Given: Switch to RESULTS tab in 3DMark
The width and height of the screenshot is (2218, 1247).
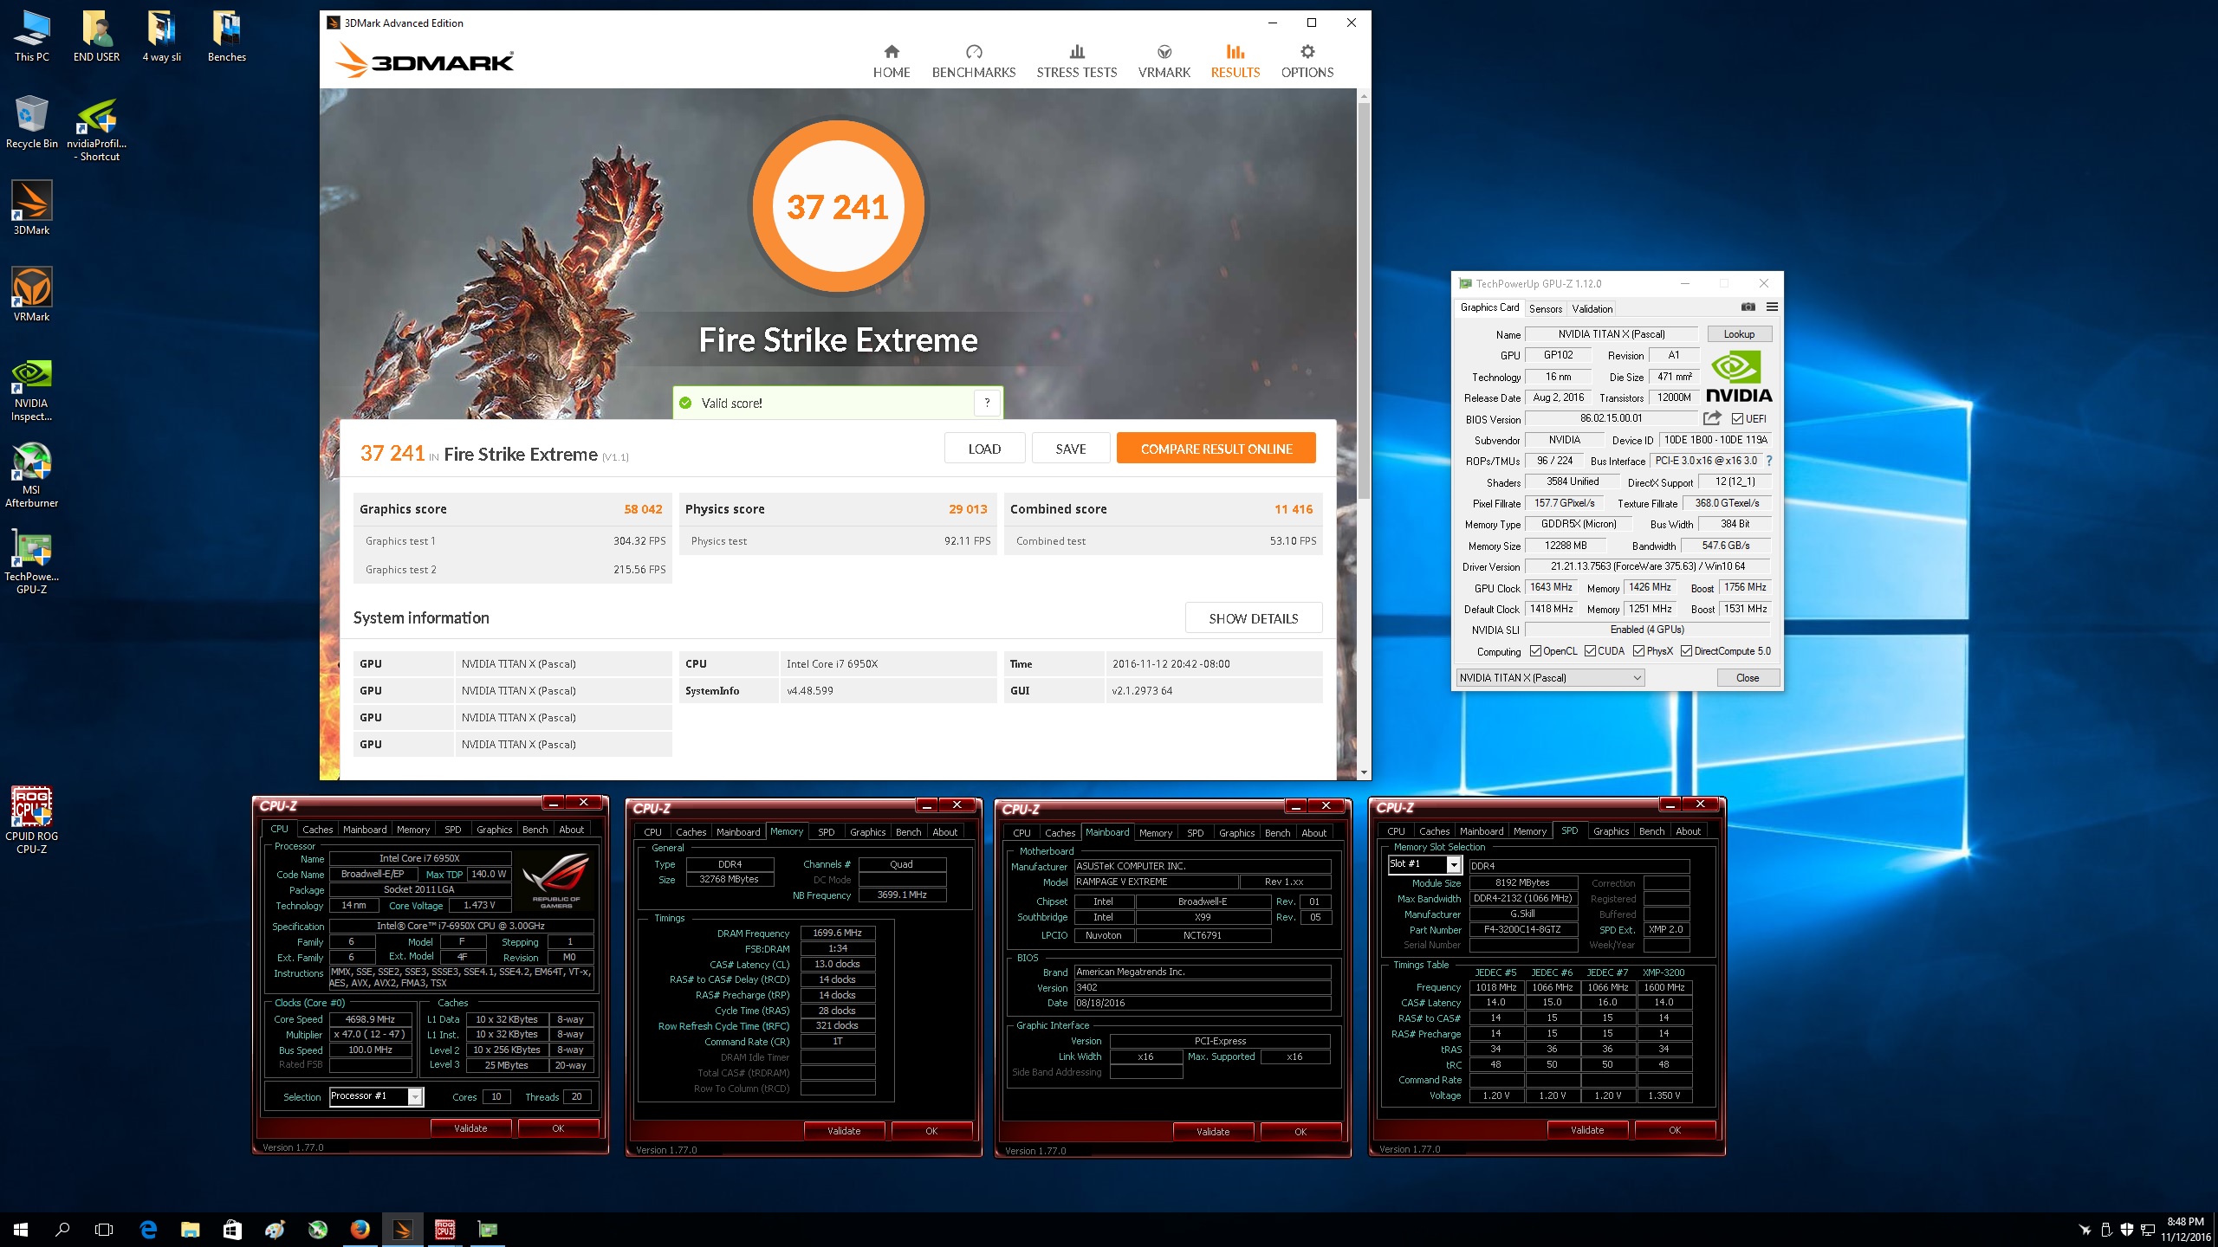Looking at the screenshot, I should coord(1235,61).
